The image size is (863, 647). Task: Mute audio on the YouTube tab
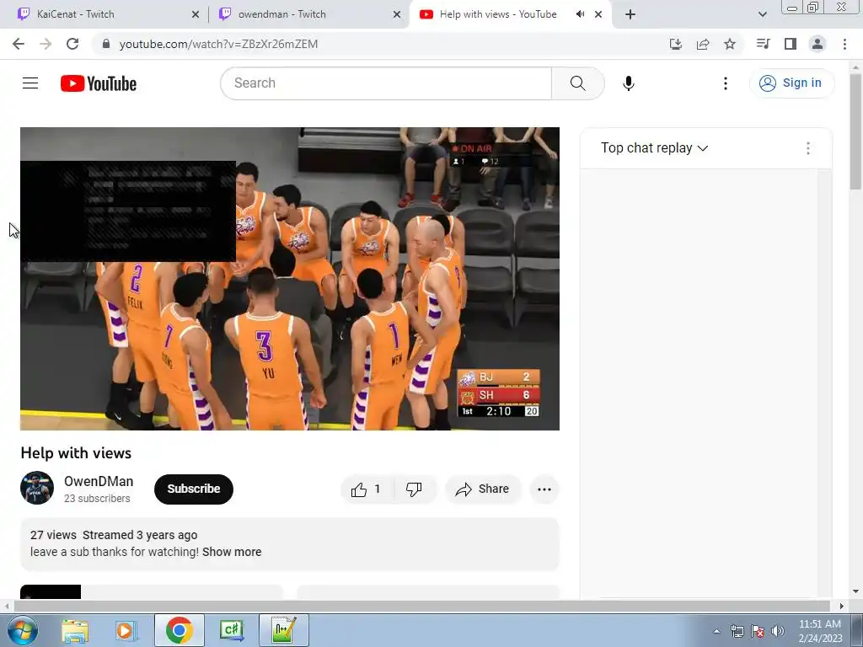580,14
